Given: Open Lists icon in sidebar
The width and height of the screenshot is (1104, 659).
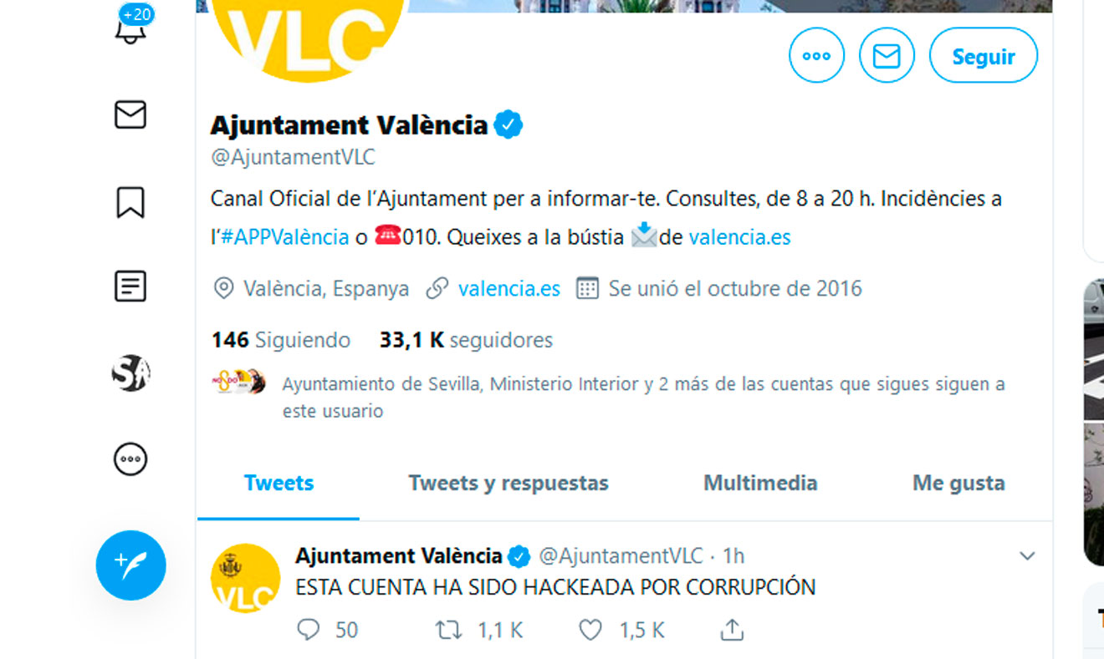Looking at the screenshot, I should (x=130, y=286).
